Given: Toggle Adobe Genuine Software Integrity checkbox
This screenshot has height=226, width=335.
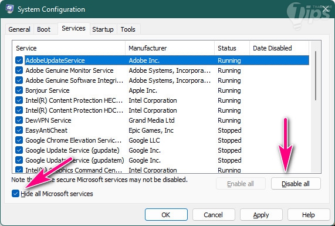Looking at the screenshot, I should point(19,80).
